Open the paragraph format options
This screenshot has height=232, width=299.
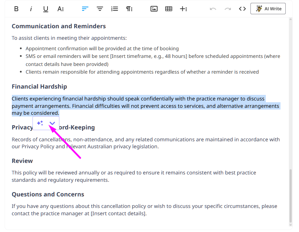click(129, 9)
